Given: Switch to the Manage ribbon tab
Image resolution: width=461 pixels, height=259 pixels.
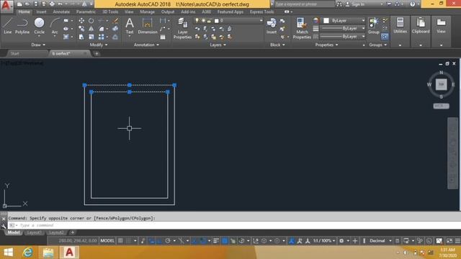Looking at the screenshot, I should click(x=147, y=12).
